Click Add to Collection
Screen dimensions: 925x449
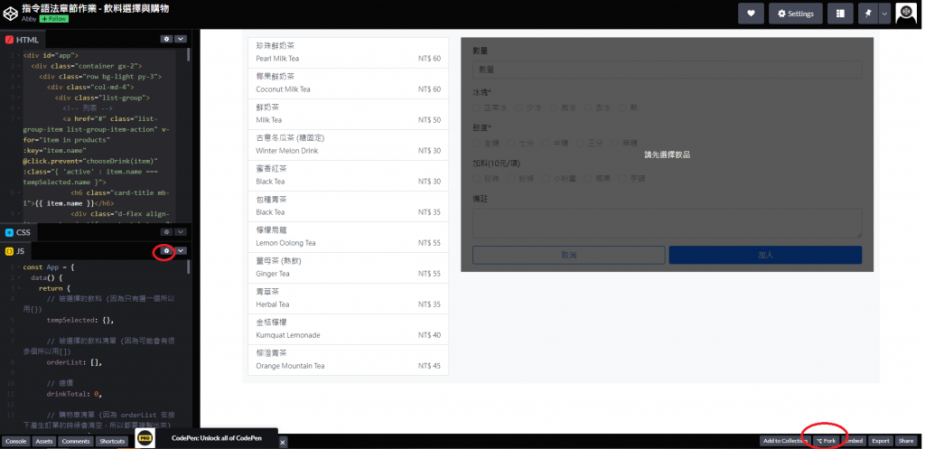(x=785, y=441)
